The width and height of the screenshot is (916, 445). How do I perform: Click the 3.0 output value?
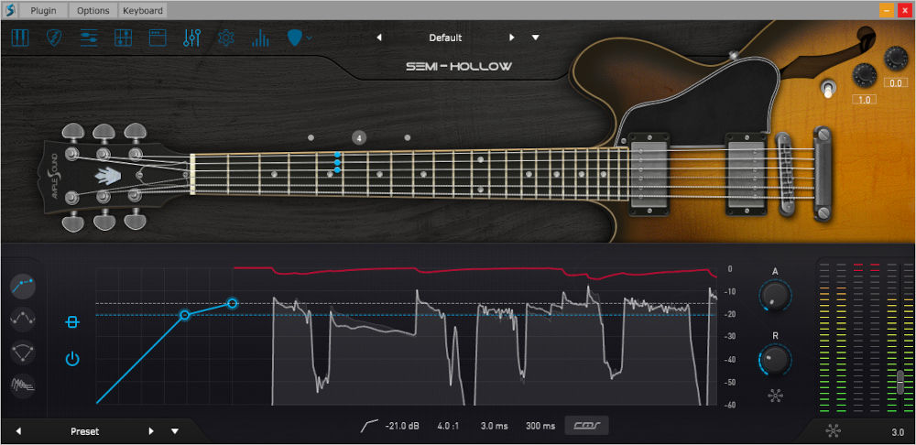[x=898, y=432]
